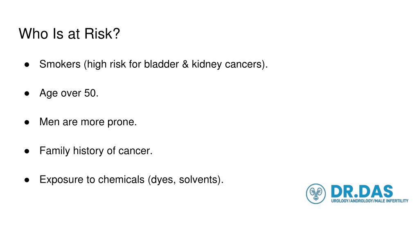Click the word 'Smokers' in first bullet

coord(60,64)
